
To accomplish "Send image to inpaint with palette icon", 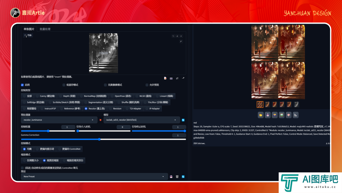I will 288,115.
